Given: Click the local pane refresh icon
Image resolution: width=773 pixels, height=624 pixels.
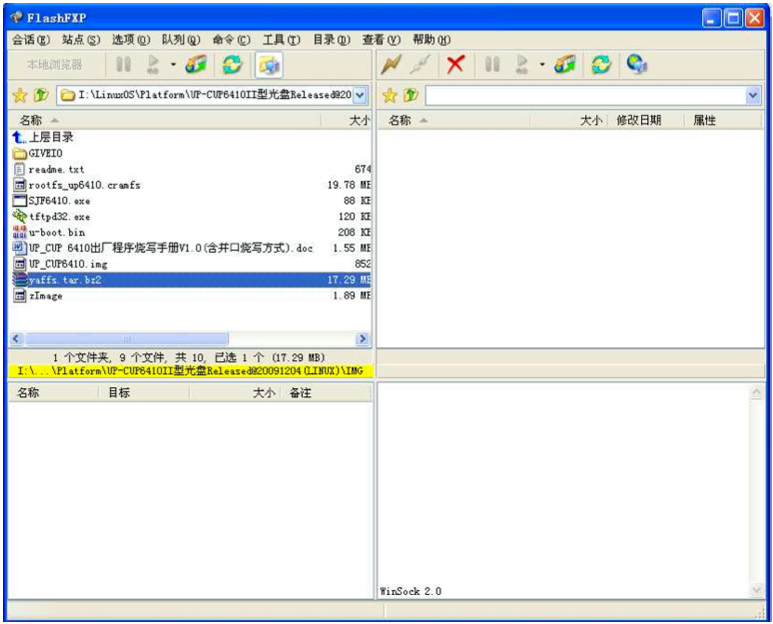Looking at the screenshot, I should coord(232,64).
